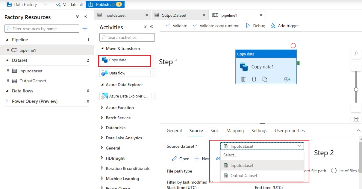Screen dimensions: 362x189
Task: Select the Data flow activity
Action: [x=127, y=73]
